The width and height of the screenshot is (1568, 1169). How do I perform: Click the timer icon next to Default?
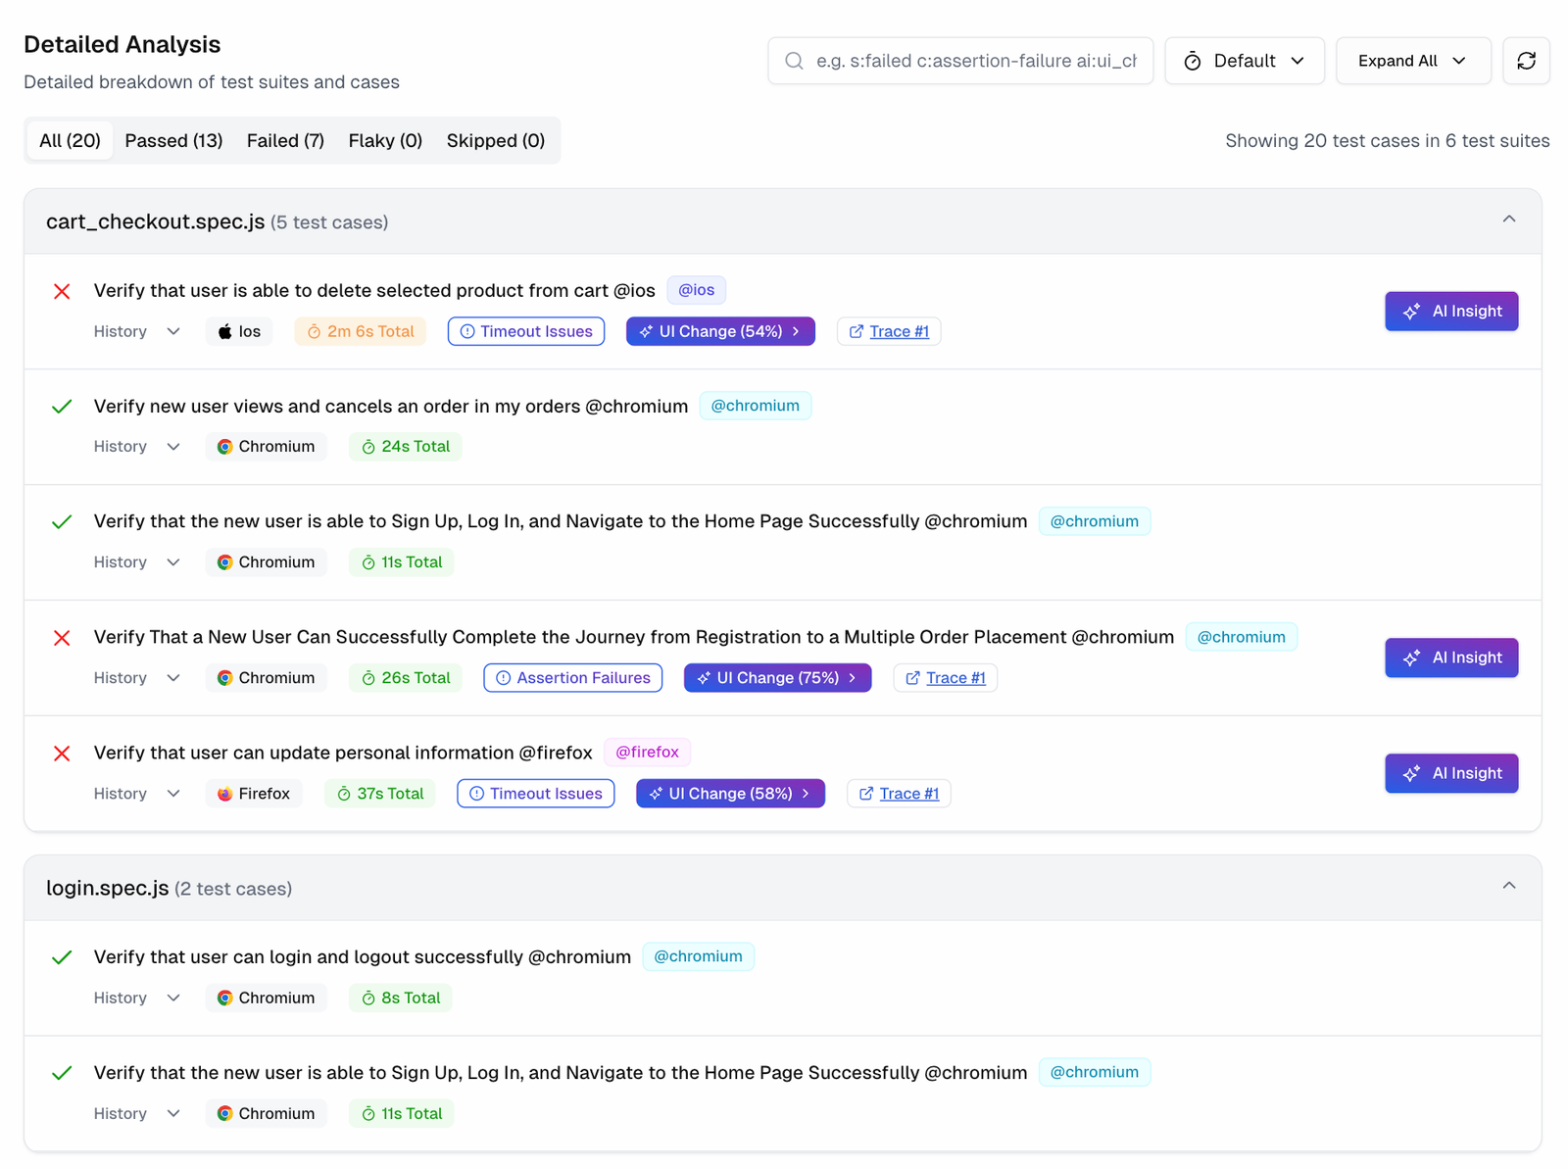tap(1192, 60)
